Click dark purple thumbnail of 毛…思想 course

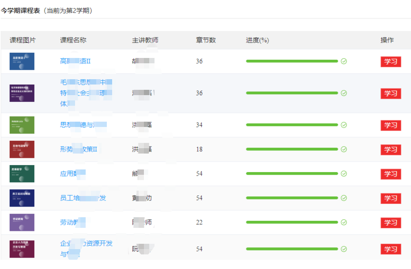coord(22,93)
